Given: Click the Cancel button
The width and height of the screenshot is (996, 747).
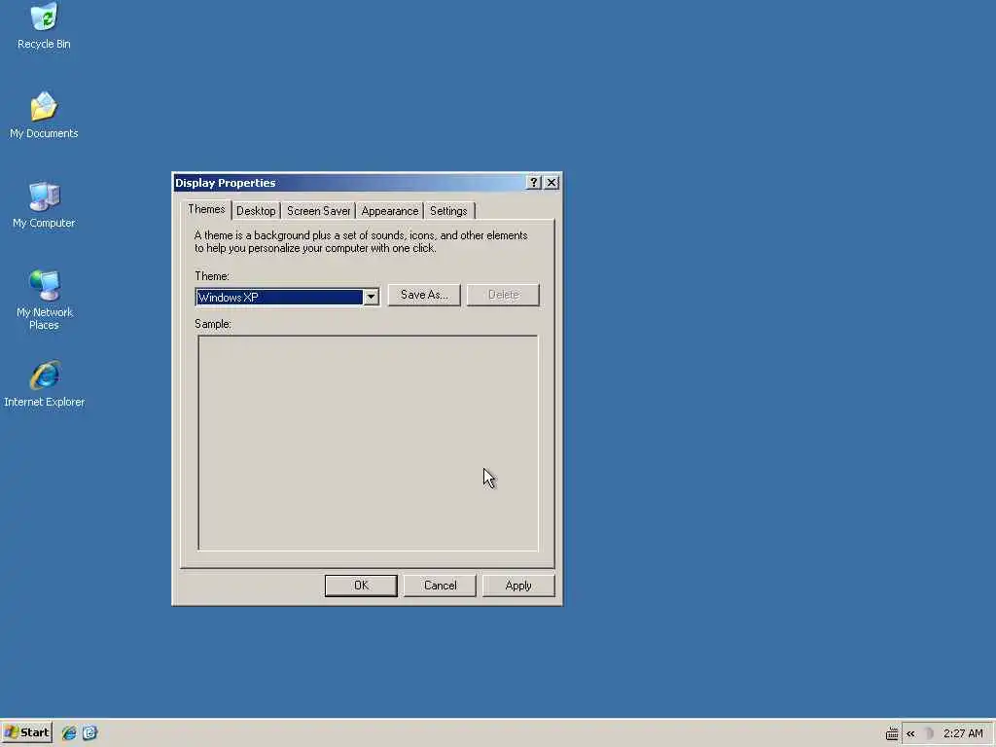Looking at the screenshot, I should point(440,586).
